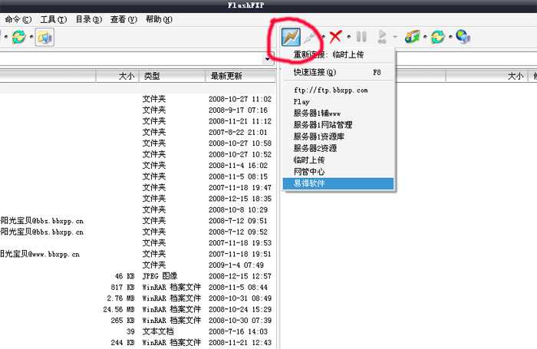Image resolution: width=537 pixels, height=349 pixels.
Task: Click the red X Abort icon
Action: [335, 36]
